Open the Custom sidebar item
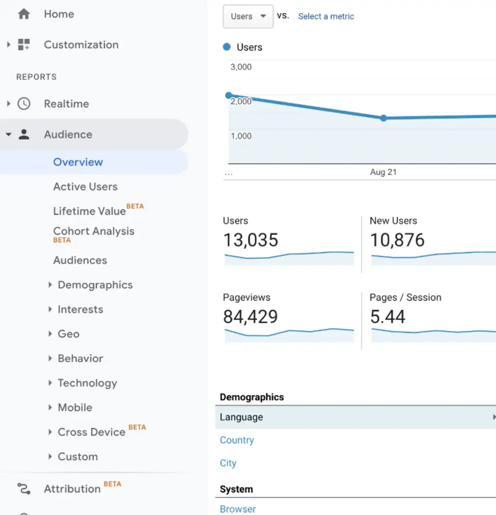The width and height of the screenshot is (496, 515). (x=78, y=457)
